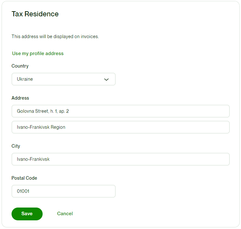Focus the City input field
This screenshot has height=229, width=241.
120,159
